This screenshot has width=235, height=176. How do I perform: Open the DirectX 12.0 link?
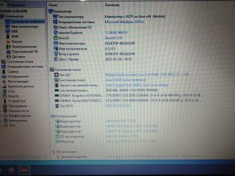(114, 38)
